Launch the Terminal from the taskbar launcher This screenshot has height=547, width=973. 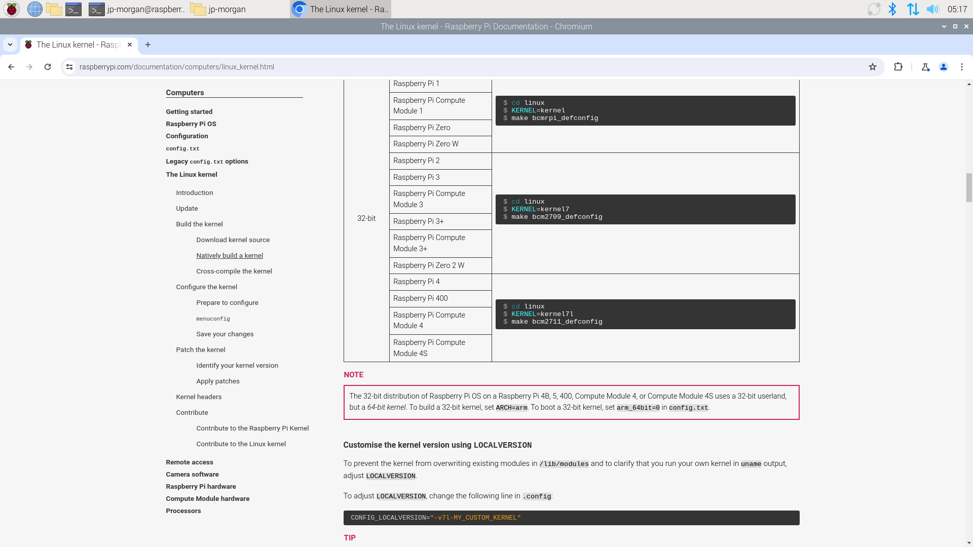tap(73, 9)
